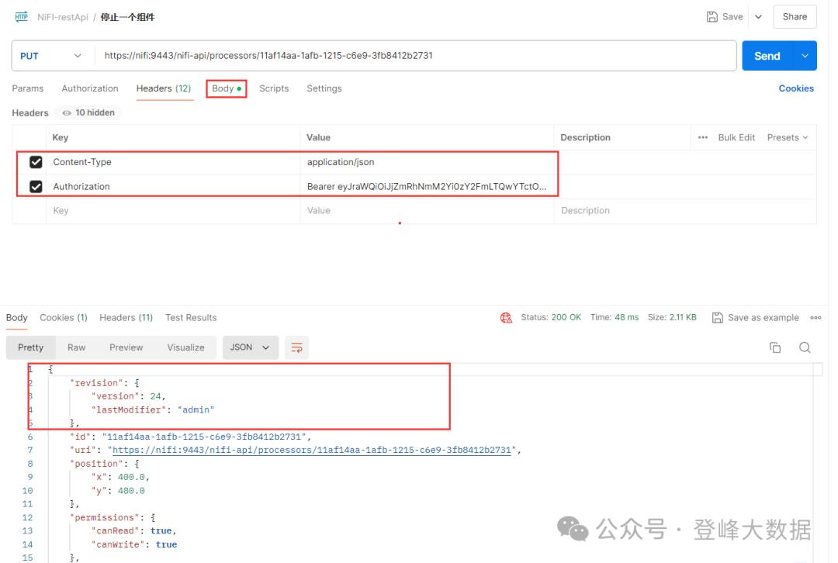The width and height of the screenshot is (838, 563).
Task: Click the request URL input field
Action: pos(414,56)
